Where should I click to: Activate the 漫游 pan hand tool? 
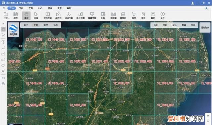click(x=26, y=16)
